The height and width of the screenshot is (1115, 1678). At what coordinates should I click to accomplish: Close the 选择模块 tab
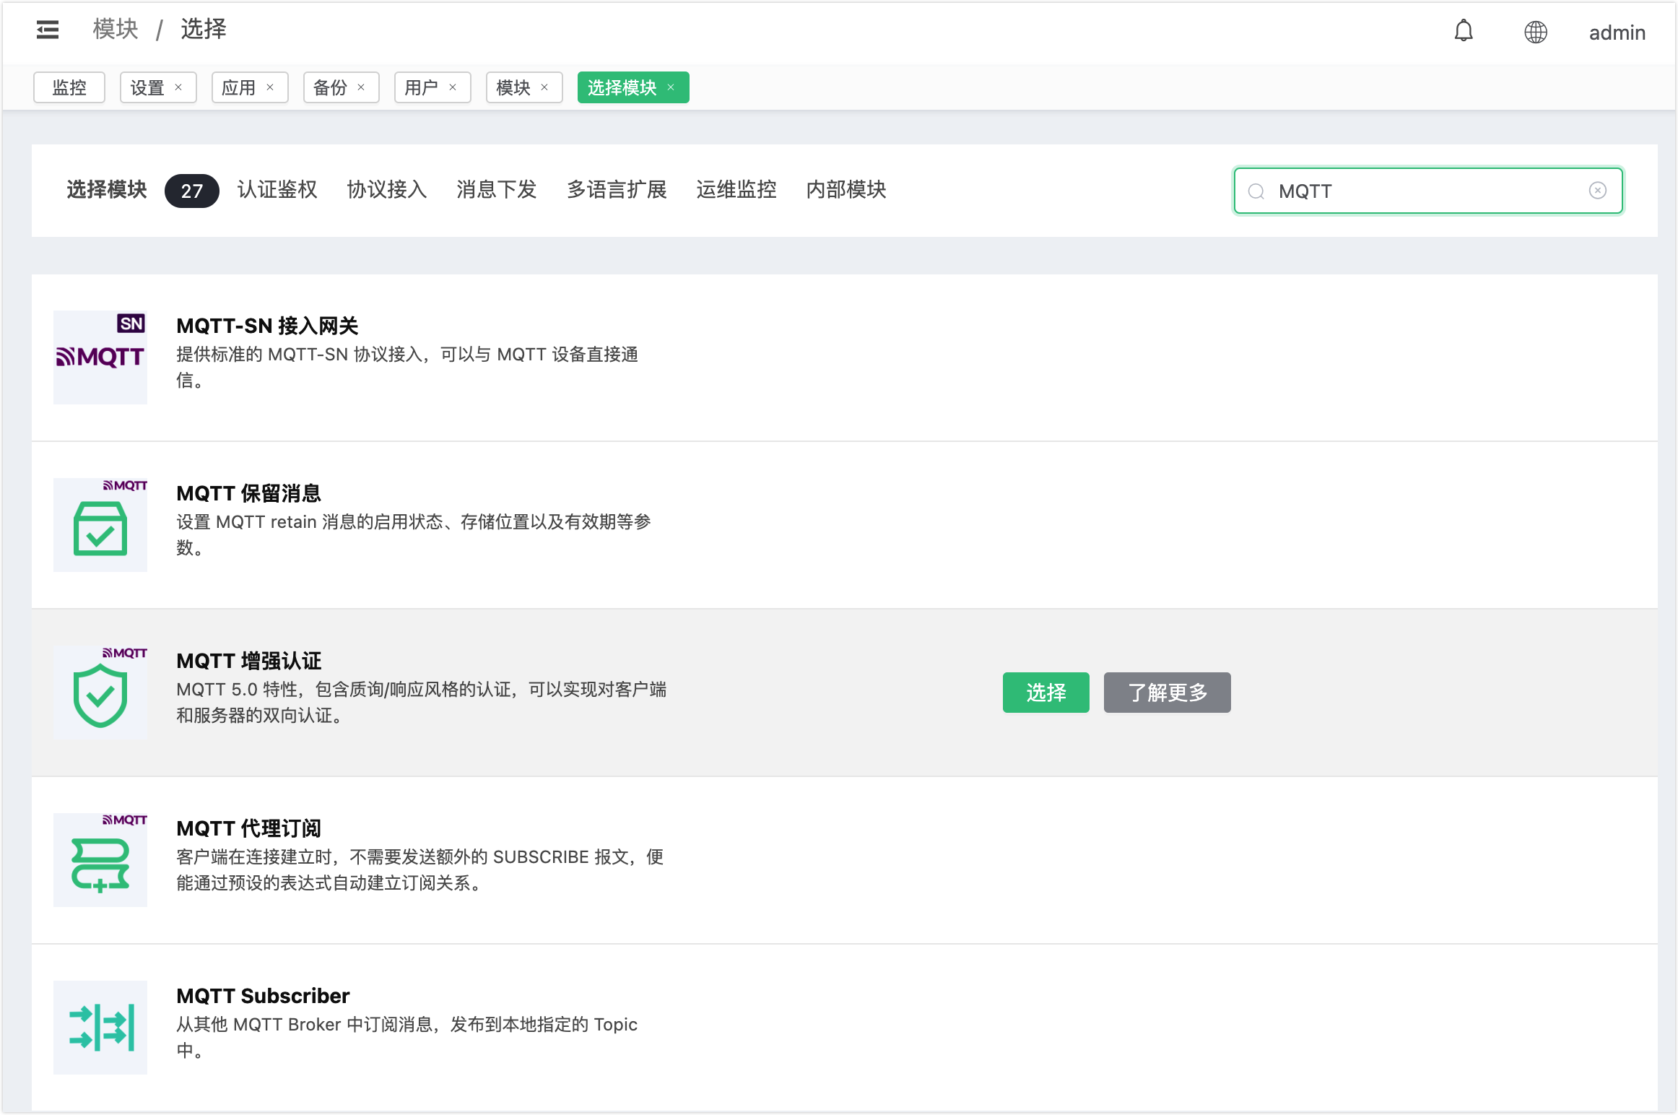[x=671, y=87]
